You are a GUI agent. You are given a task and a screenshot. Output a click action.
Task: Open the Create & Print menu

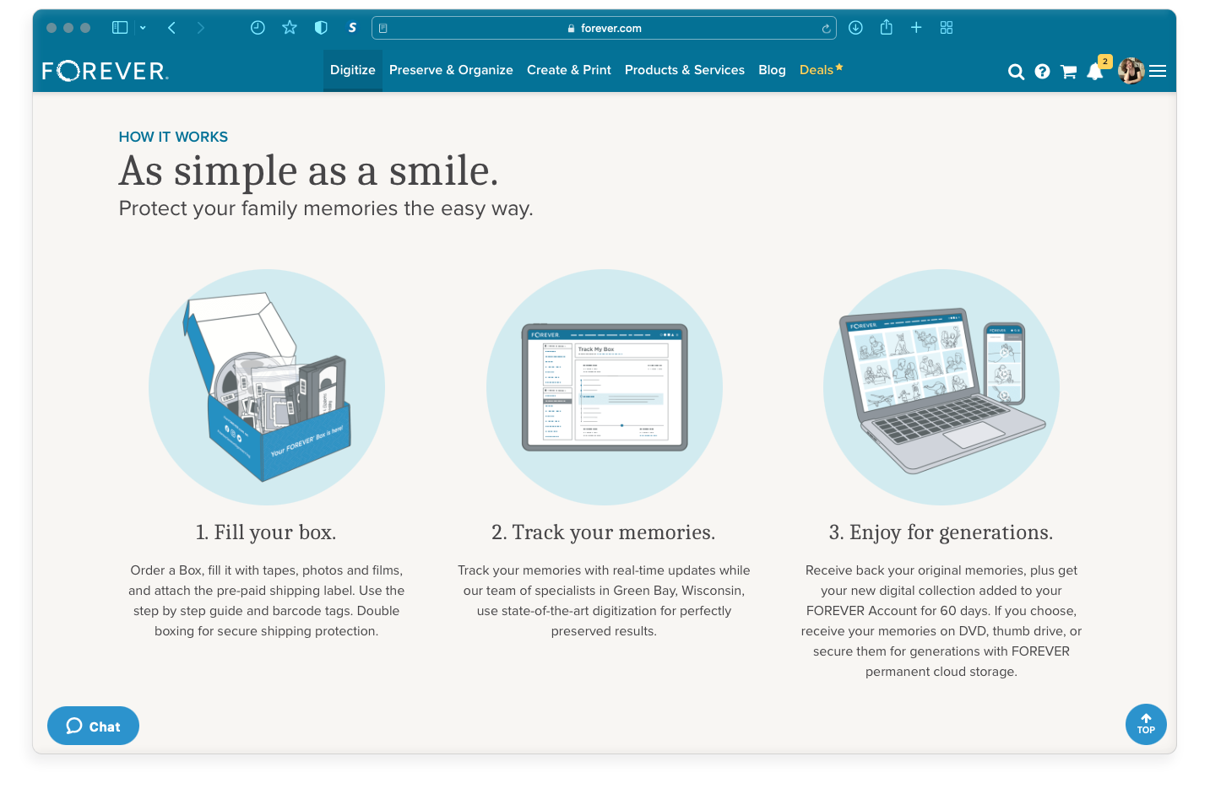click(569, 70)
